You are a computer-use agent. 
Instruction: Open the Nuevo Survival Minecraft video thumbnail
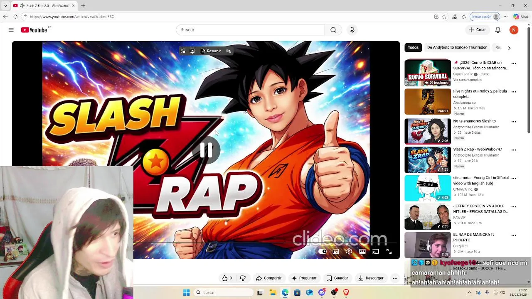tap(428, 73)
